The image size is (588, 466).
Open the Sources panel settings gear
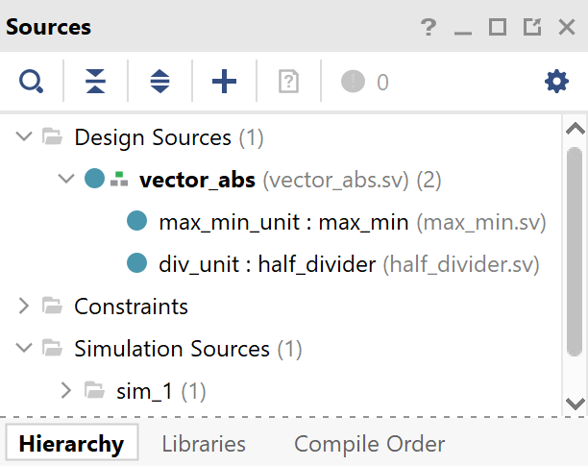pyautogui.click(x=556, y=82)
